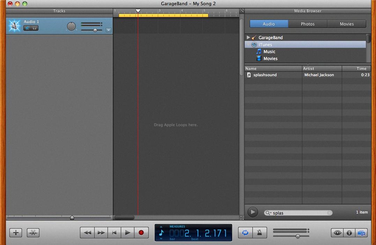Toggle the Media Browser button
Image resolution: width=376 pixels, height=245 pixels.
(x=361, y=233)
